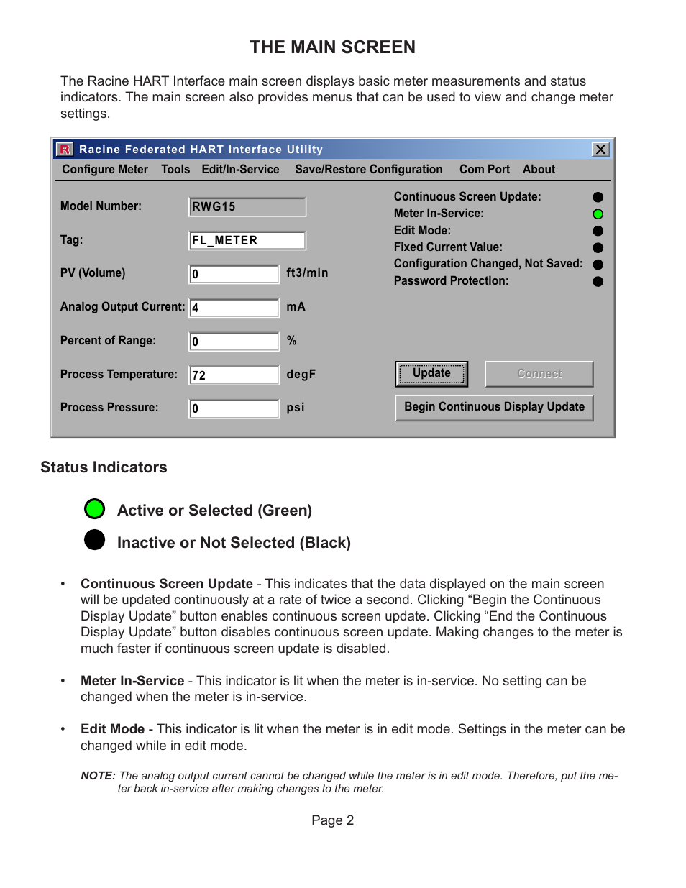Click the 'Analog Output Current:' label

pos(122,307)
